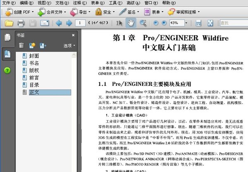Go to next page arrow

[69, 23]
